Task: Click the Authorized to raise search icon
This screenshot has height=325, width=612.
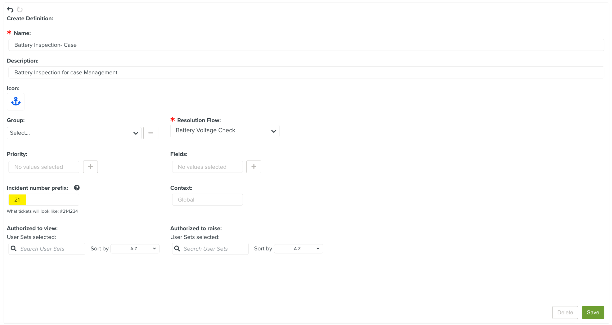Action: (x=177, y=249)
